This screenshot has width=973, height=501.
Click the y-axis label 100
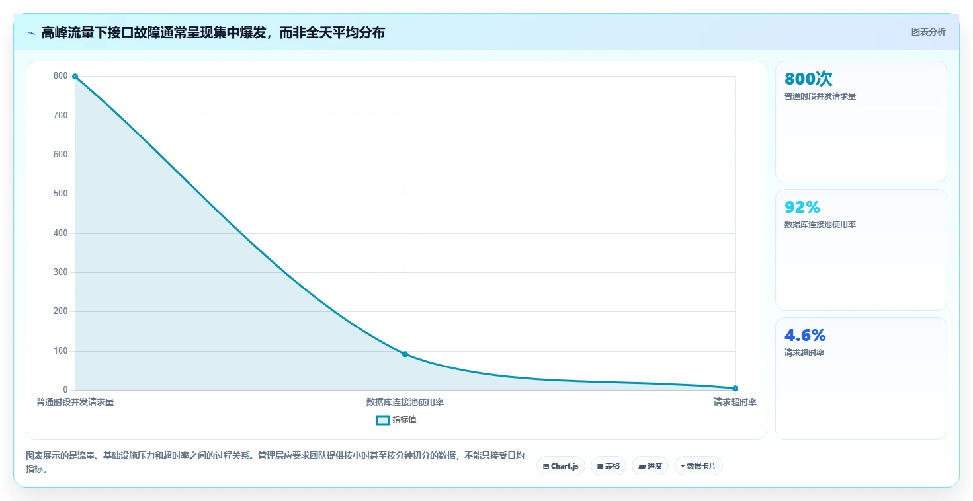pyautogui.click(x=61, y=351)
